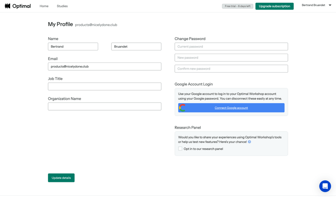Open the Bertrand Bruandet account dropdown arrow
The width and height of the screenshot is (336, 197).
coord(330,5)
